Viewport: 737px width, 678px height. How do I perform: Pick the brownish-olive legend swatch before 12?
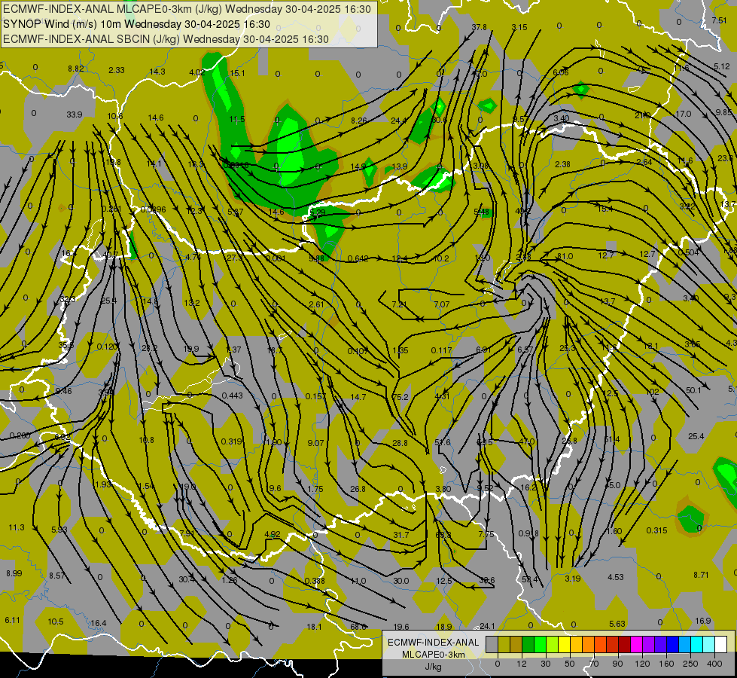pyautogui.click(x=516, y=644)
